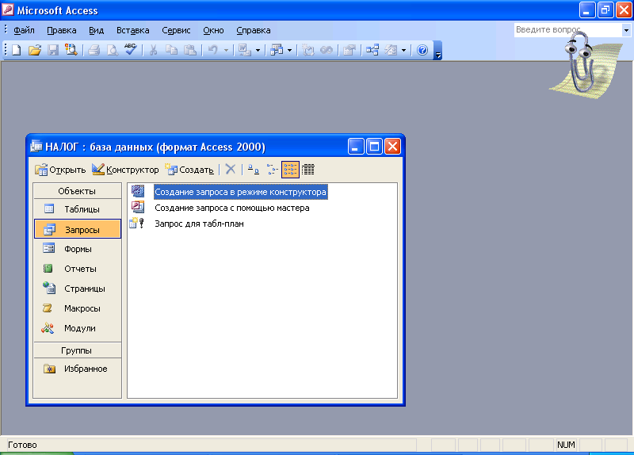Click the Microsoft Access title bar icon
Image resolution: width=634 pixels, height=455 pixels.
(x=8, y=10)
